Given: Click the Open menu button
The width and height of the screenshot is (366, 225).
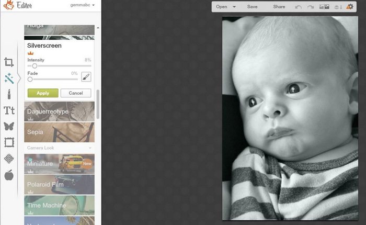Looking at the screenshot, I should coord(222,7).
